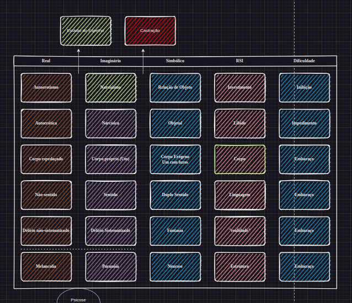Image resolution: width=352 pixels, height=303 pixels.
Task: Click the Dificuldade column header
Action: (304, 61)
